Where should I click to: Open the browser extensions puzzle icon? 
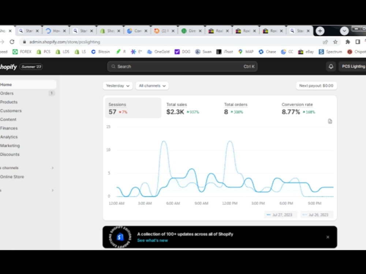348,42
